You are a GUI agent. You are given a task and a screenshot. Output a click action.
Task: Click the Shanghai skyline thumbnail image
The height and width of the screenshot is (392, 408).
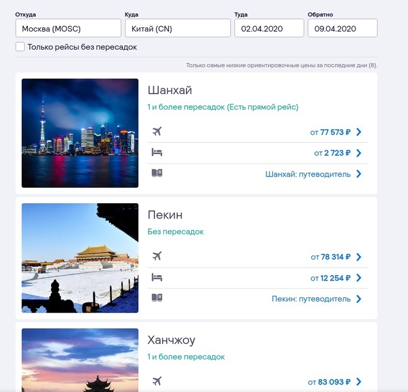click(x=80, y=133)
